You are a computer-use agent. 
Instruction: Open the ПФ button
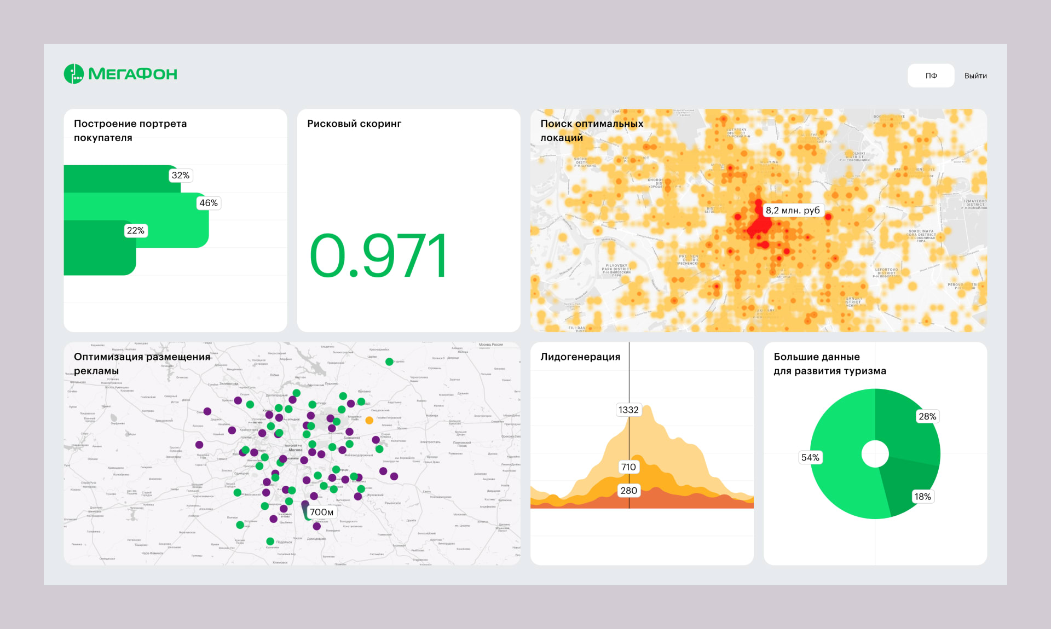click(931, 75)
